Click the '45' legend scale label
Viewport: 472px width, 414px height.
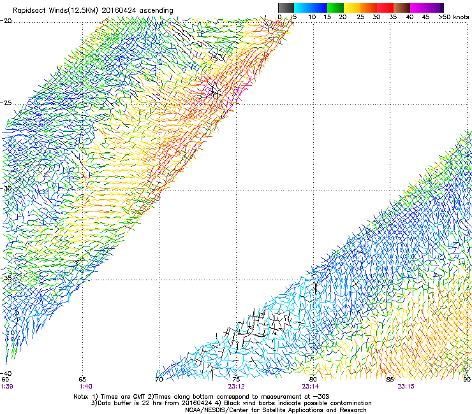pos(425,17)
